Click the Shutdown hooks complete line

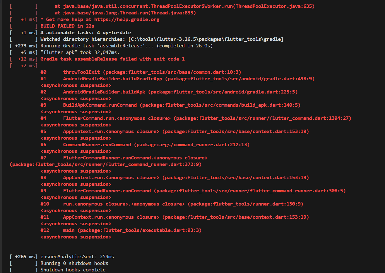pos(73,270)
